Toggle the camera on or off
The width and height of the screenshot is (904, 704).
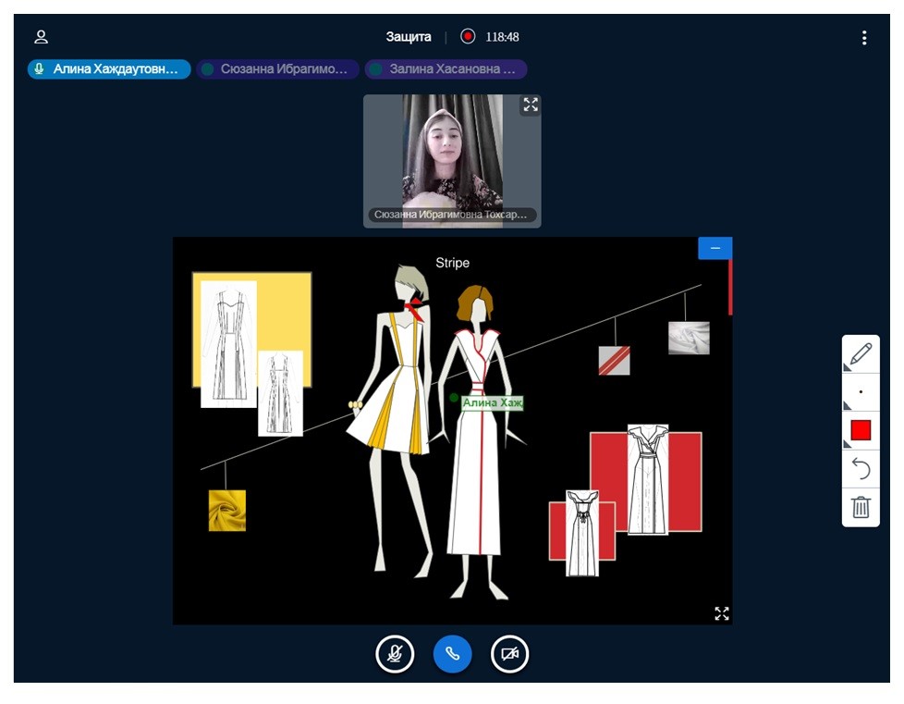pos(509,654)
